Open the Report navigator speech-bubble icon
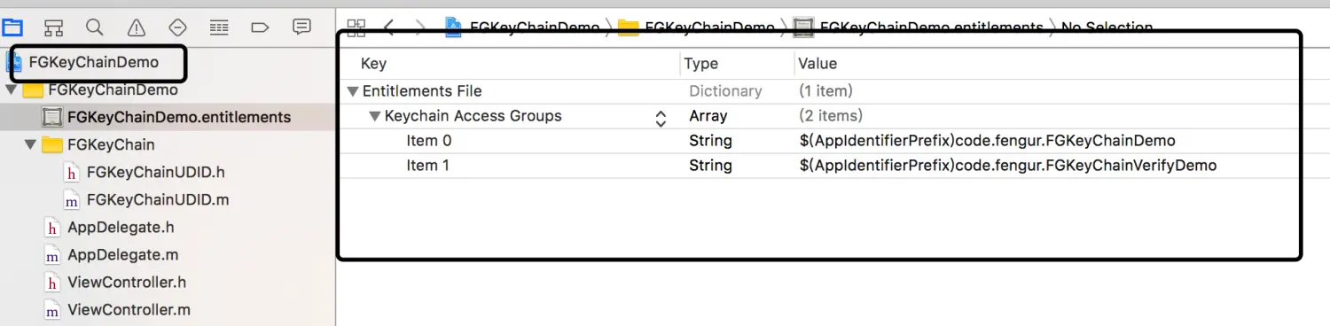This screenshot has height=326, width=1330. 301,27
